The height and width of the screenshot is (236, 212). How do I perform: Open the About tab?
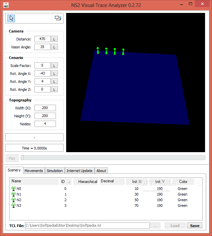pos(101,171)
